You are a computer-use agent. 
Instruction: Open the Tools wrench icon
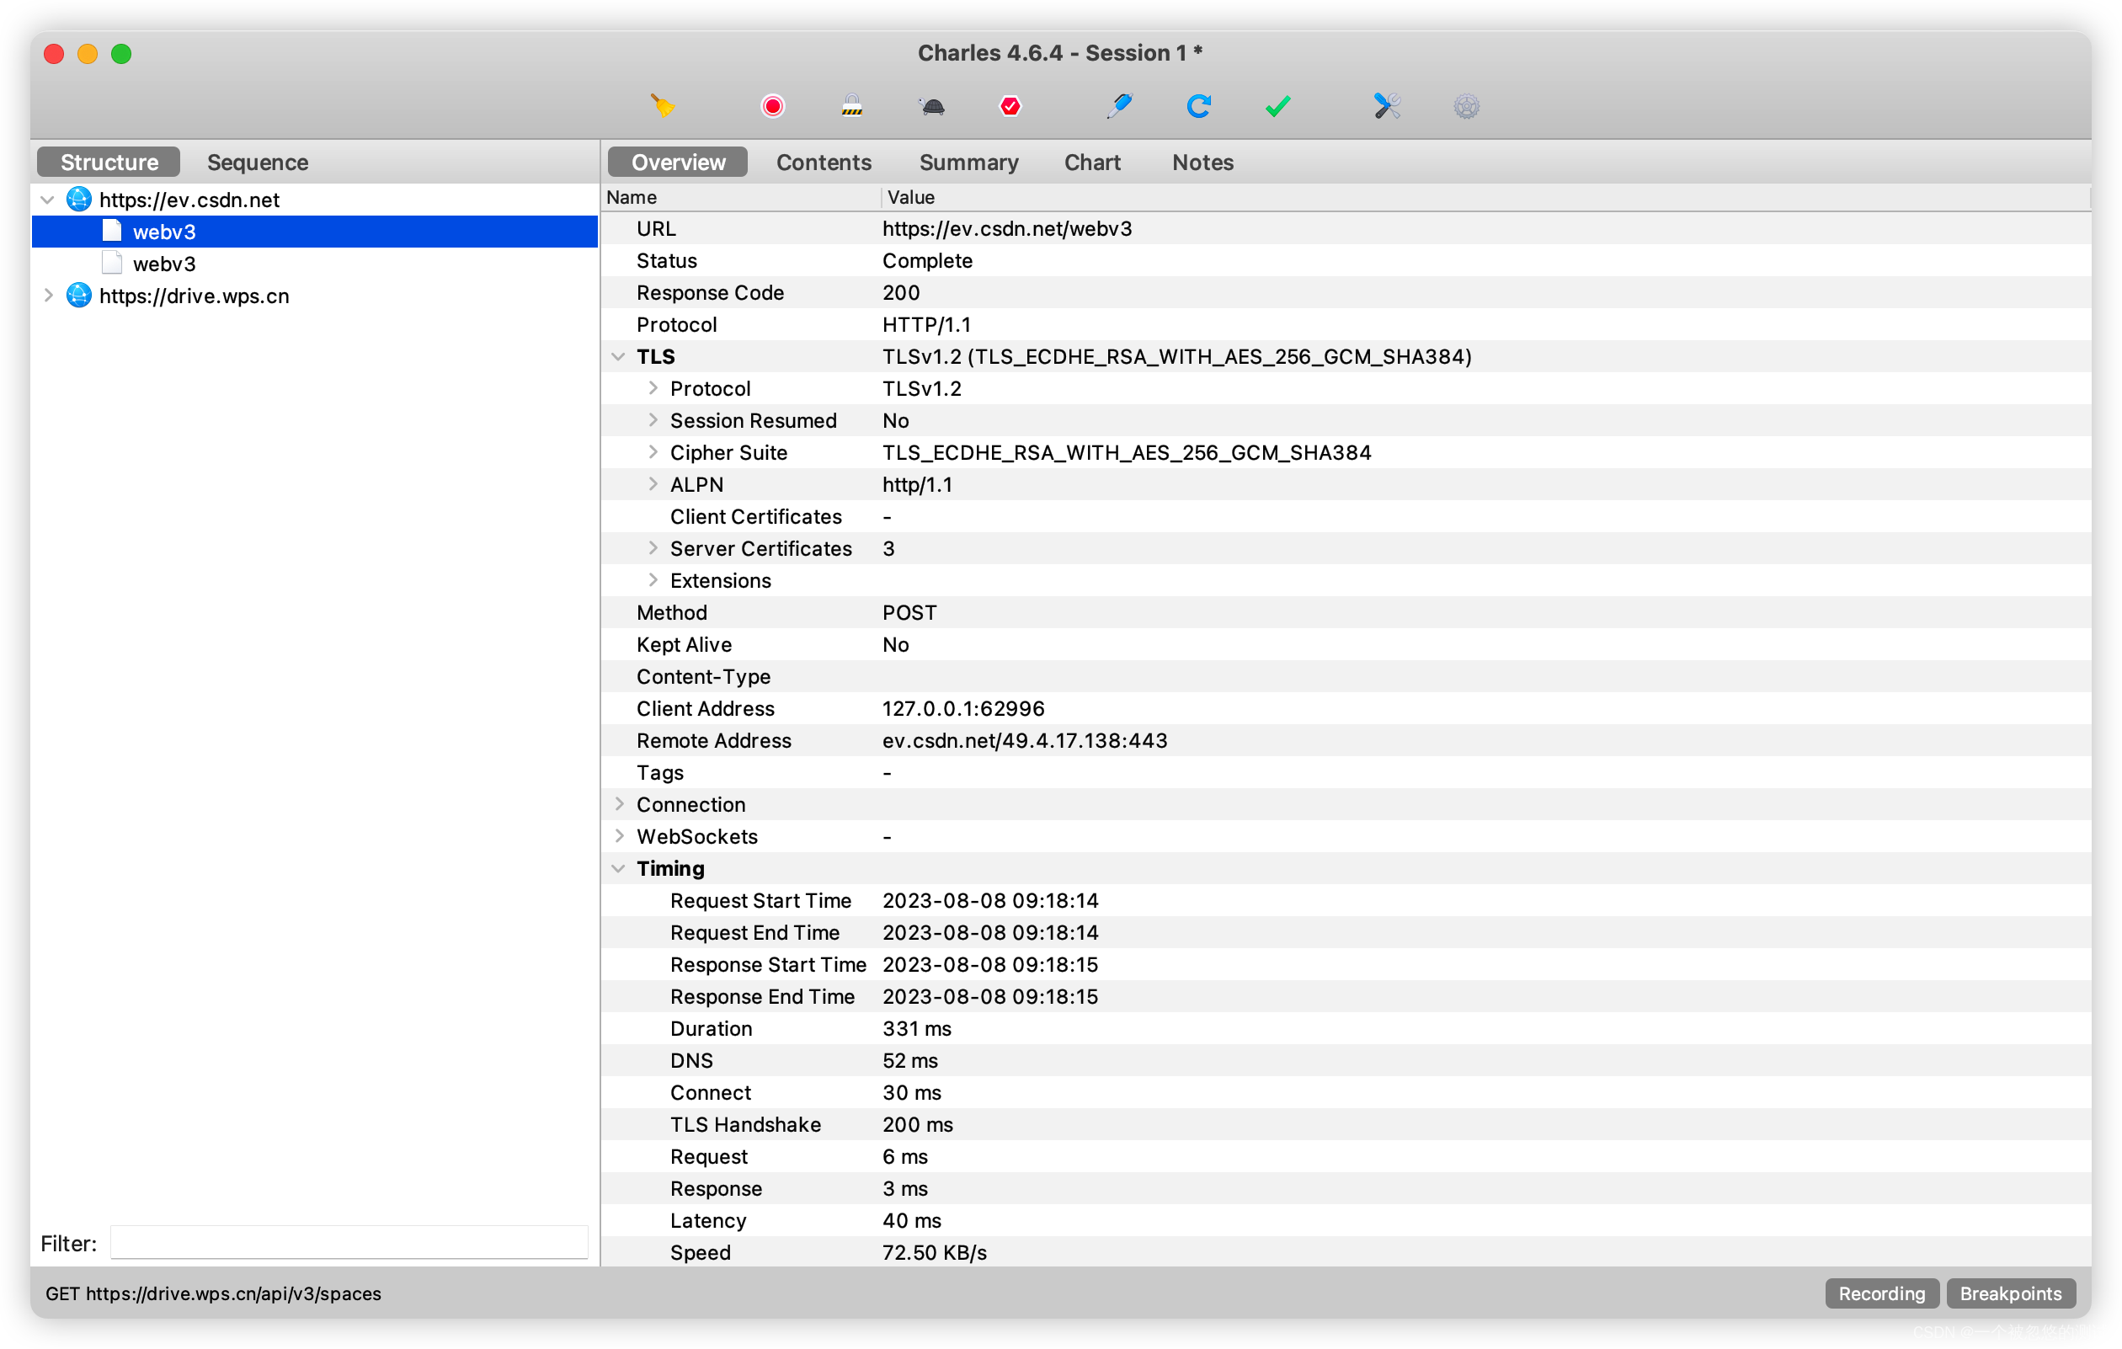(1387, 106)
